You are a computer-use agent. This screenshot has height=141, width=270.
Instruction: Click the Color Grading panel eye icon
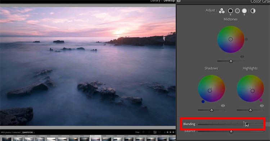pyautogui.click(x=179, y=1)
